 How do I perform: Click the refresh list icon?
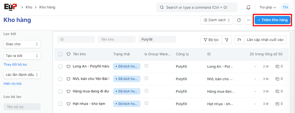click(239, 20)
